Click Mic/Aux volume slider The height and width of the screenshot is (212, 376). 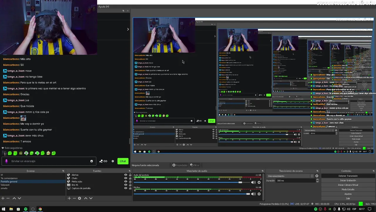coord(192,194)
